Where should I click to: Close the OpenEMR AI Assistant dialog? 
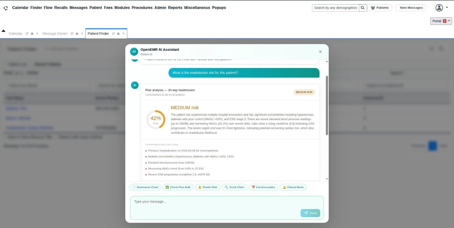pos(320,52)
